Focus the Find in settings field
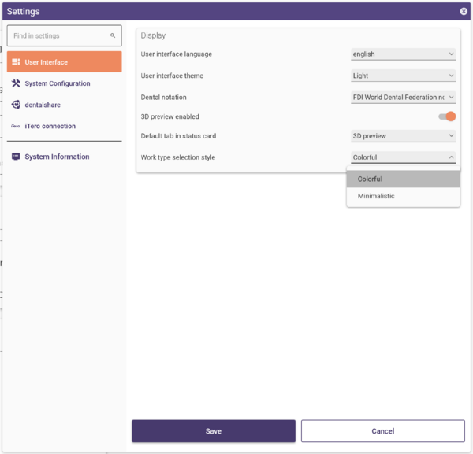The image size is (473, 454). click(x=65, y=35)
